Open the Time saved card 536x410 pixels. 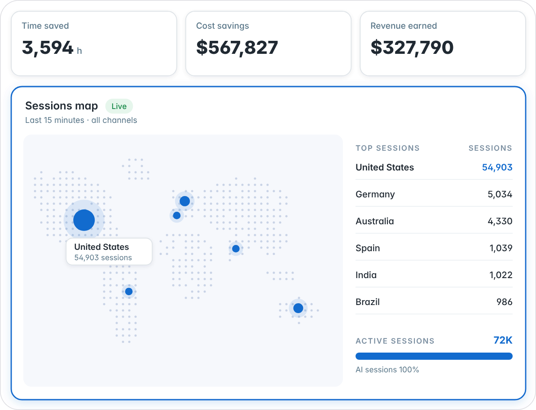pyautogui.click(x=94, y=44)
